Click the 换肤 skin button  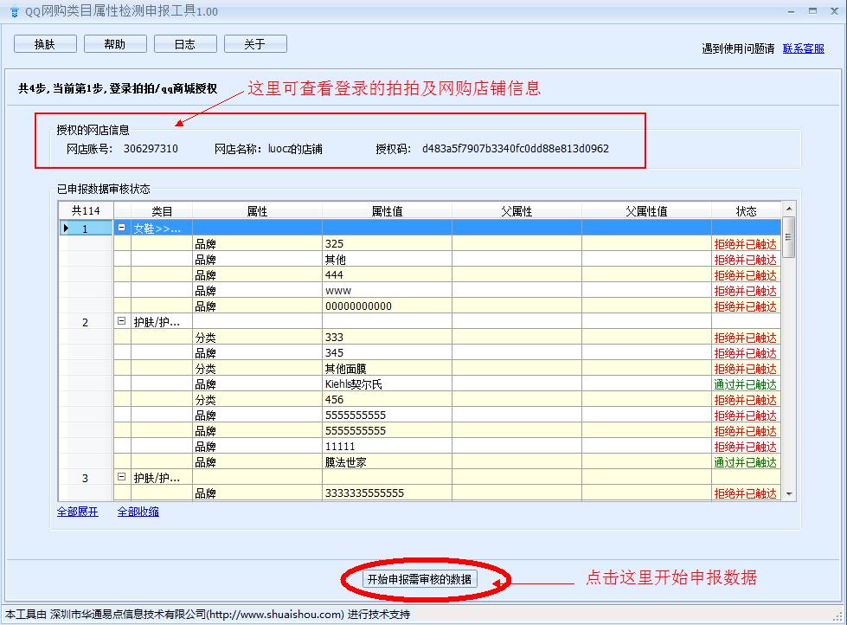pyautogui.click(x=45, y=44)
